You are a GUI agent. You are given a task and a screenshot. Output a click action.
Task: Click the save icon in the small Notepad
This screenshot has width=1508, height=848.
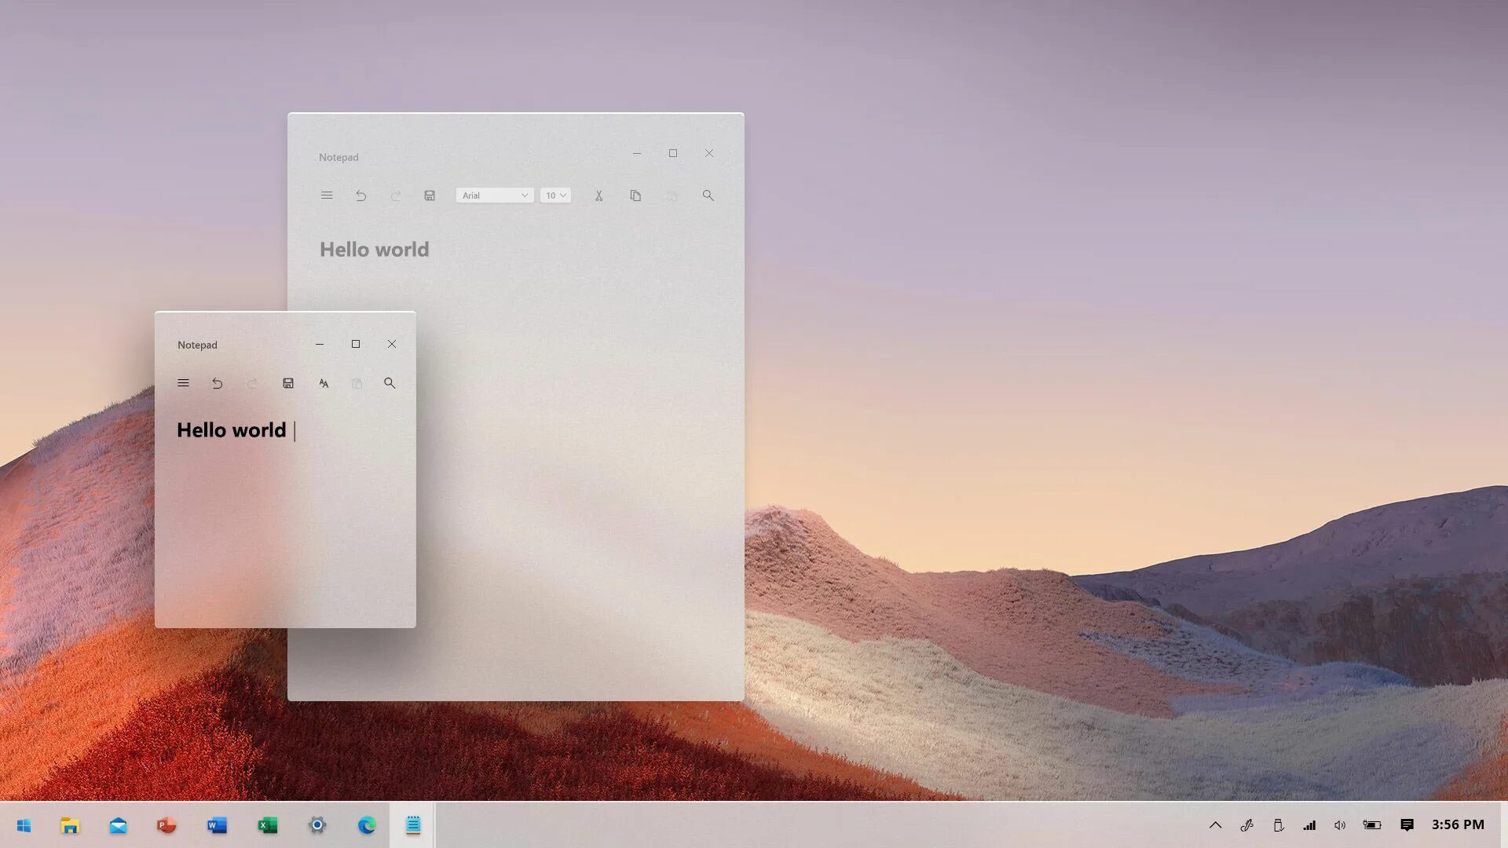pos(288,383)
